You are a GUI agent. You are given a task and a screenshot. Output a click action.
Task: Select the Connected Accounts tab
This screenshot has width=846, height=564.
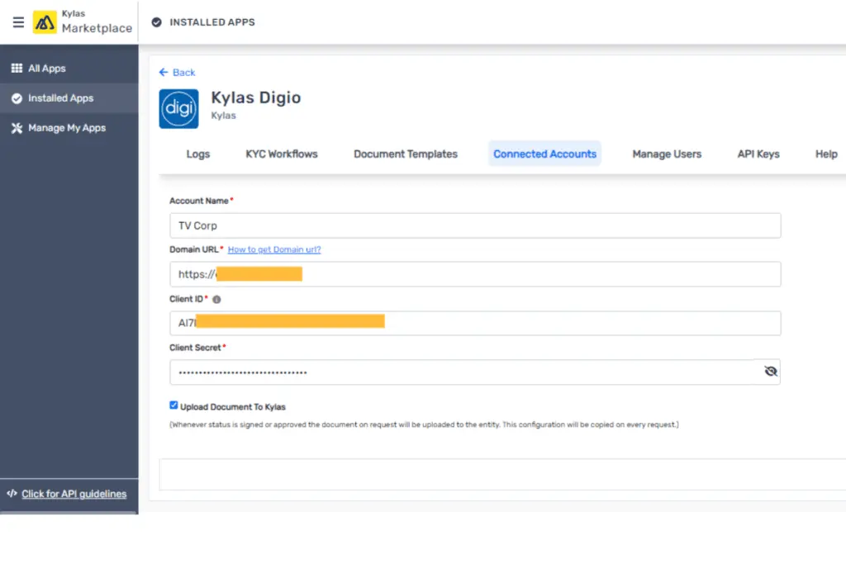coord(545,154)
